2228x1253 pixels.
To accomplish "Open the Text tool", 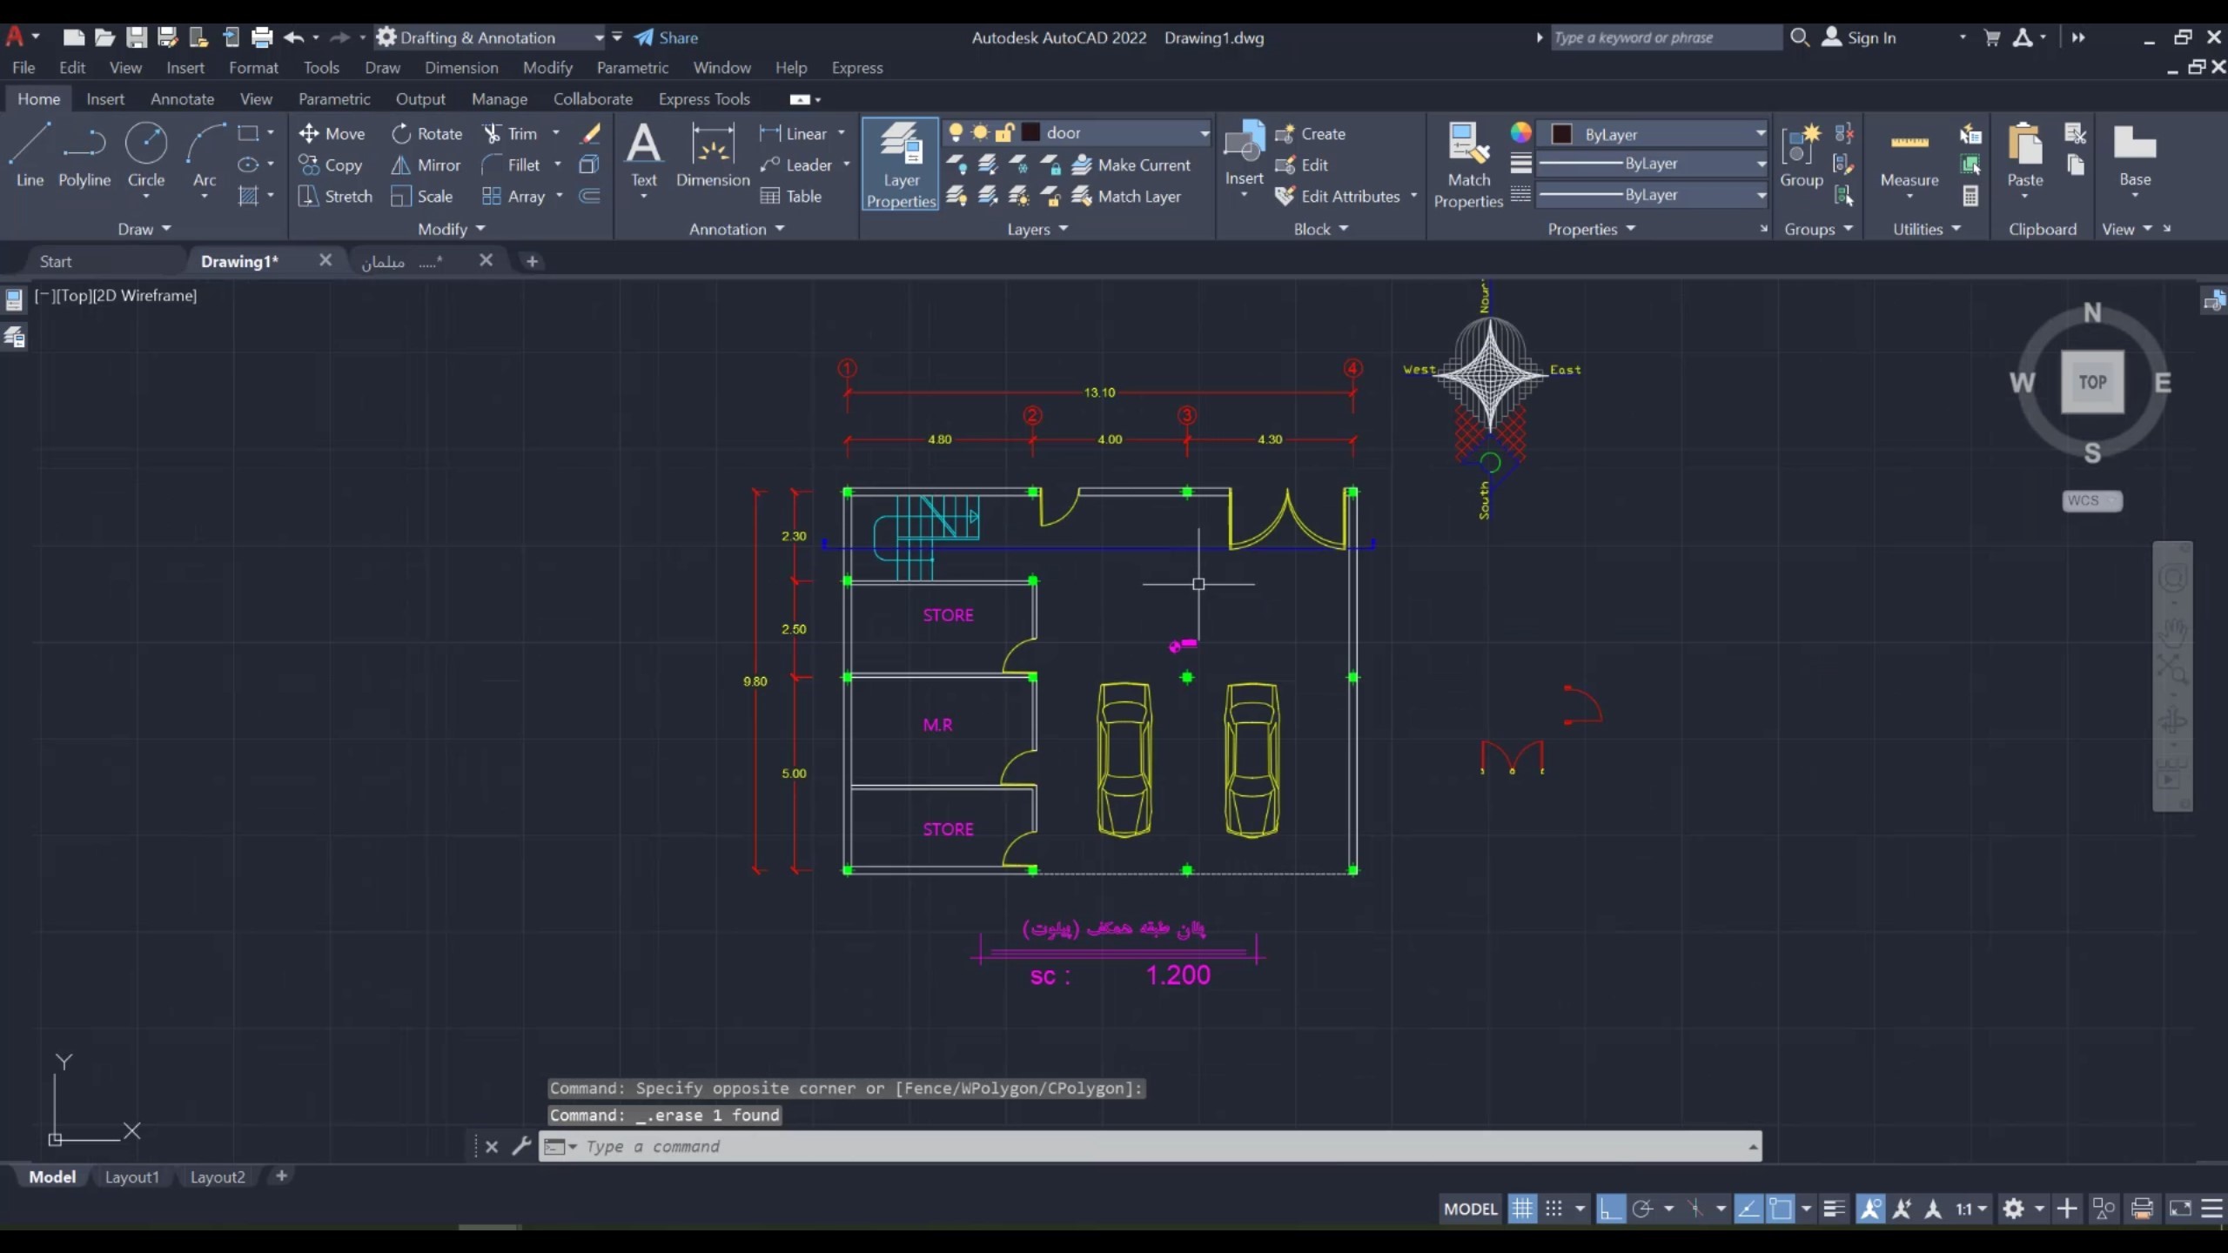I will click(x=644, y=157).
